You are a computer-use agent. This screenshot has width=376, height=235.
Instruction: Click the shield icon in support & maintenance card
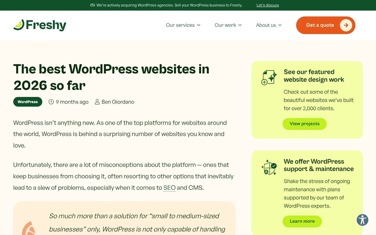[269, 167]
